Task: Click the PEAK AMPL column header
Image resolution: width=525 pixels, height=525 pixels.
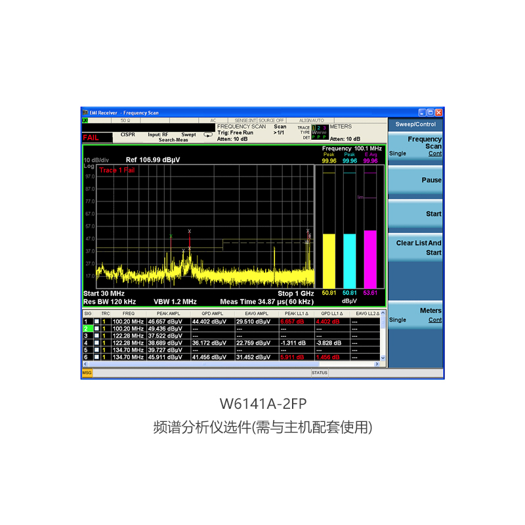Action: [169, 314]
